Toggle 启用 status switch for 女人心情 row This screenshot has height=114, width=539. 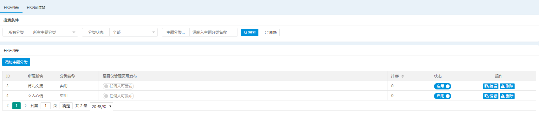443,96
